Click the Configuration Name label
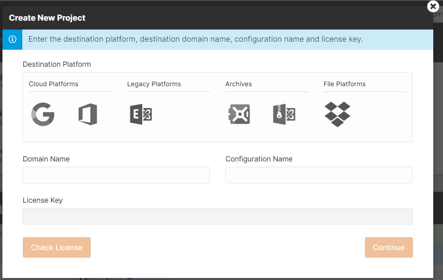The width and height of the screenshot is (443, 280). point(259,159)
